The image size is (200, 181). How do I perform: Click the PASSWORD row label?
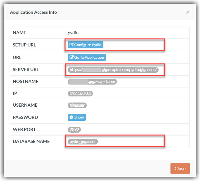[25, 117]
